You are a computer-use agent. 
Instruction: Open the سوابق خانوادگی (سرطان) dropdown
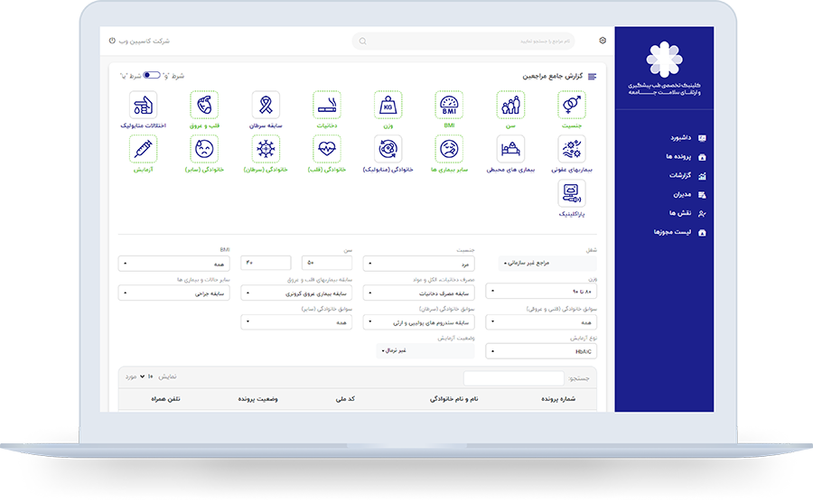[418, 321]
